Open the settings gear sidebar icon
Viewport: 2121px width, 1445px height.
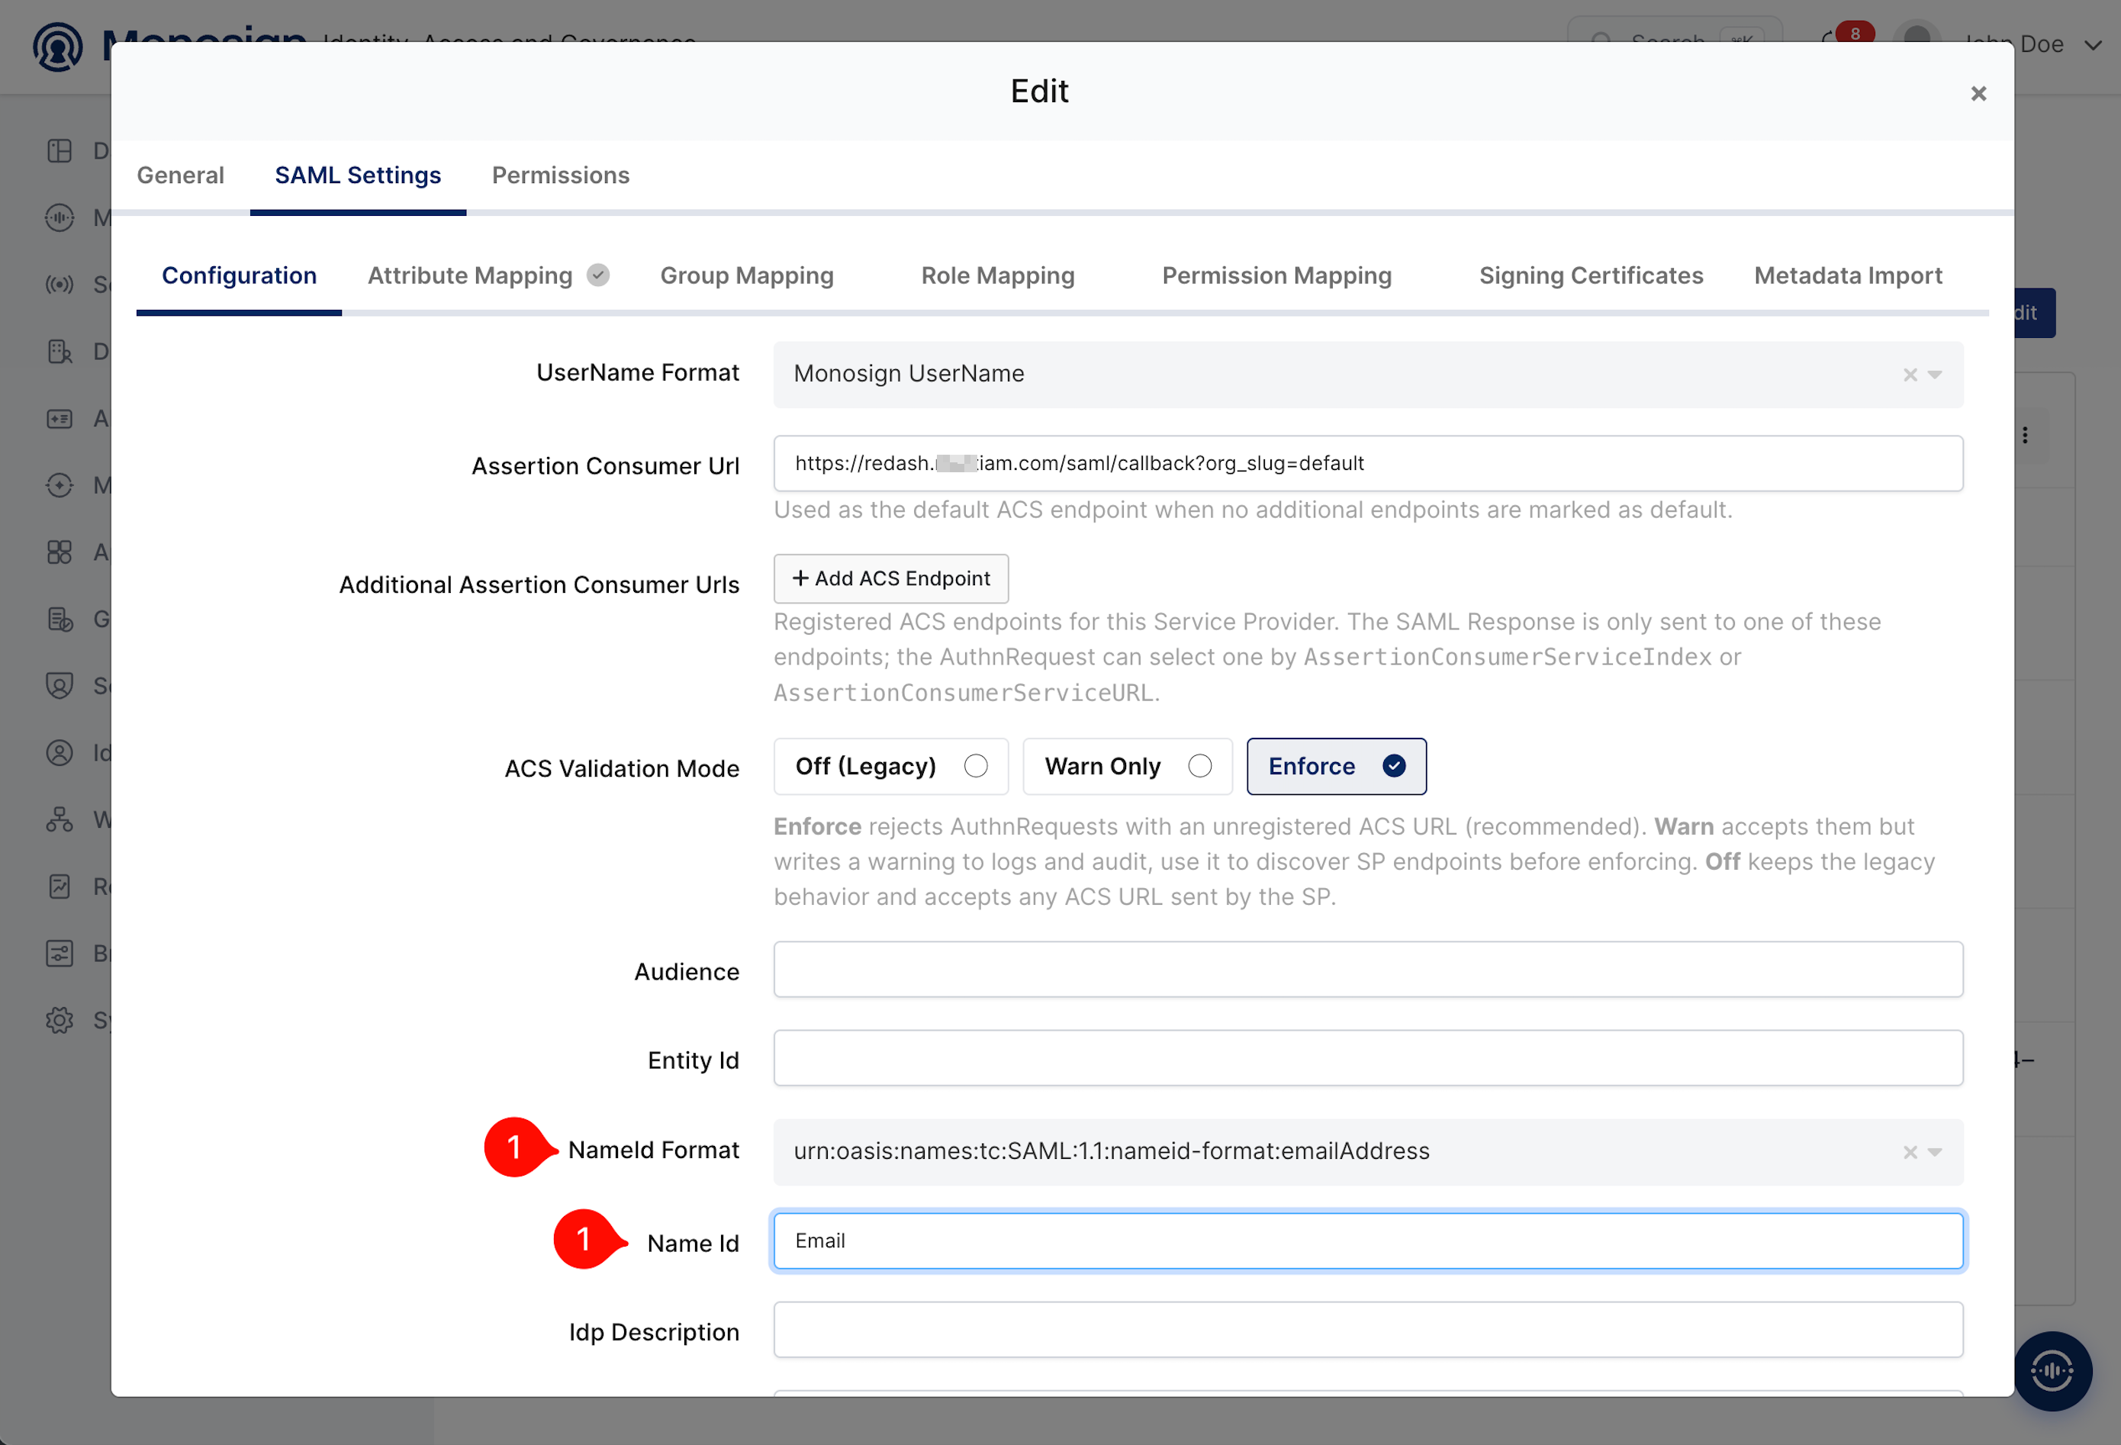[x=60, y=1019]
